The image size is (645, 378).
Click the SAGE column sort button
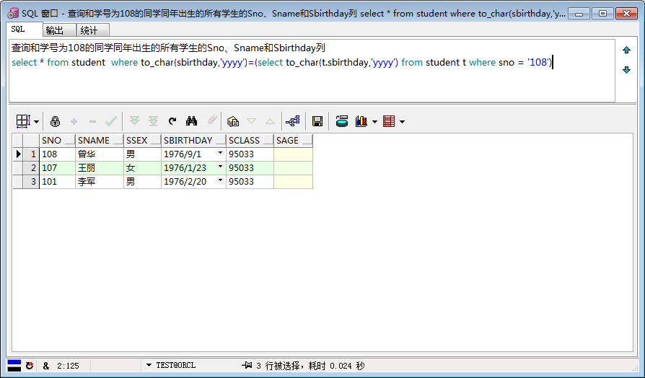[307, 140]
